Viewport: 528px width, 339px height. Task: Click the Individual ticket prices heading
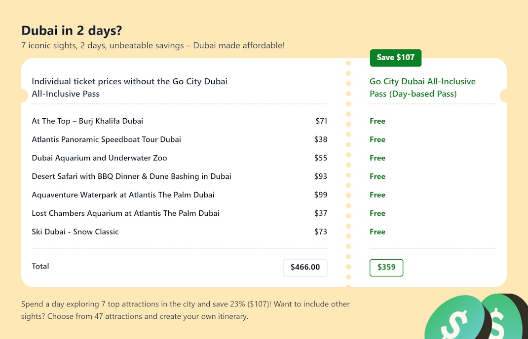tap(129, 88)
